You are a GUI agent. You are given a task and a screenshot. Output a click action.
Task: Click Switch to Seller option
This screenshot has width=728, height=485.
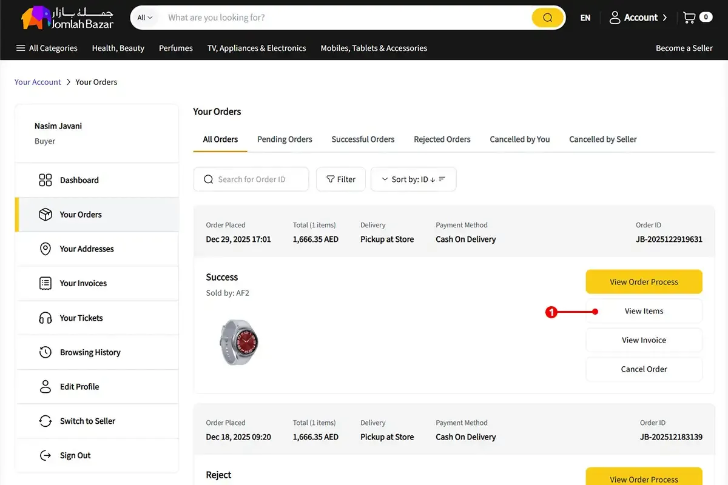(87, 421)
